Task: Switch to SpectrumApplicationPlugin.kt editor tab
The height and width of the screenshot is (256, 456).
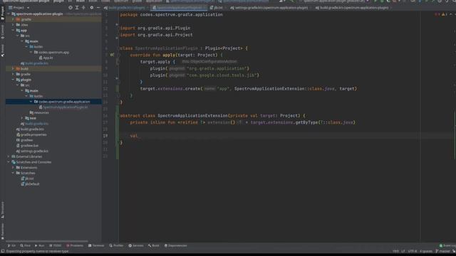Action: point(178,8)
